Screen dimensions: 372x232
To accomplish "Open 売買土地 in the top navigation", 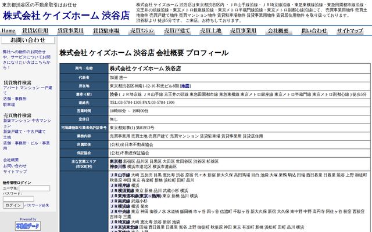I will click(x=210, y=31).
